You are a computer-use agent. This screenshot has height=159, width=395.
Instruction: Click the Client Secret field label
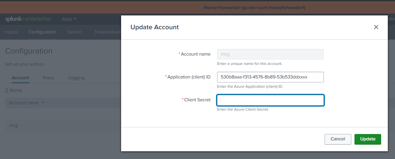point(197,100)
